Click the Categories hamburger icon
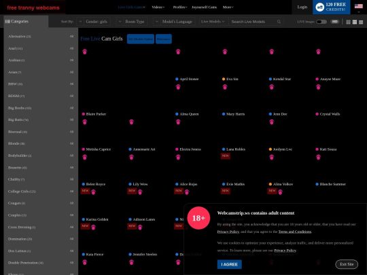The width and height of the screenshot is (367, 275). click(7, 22)
